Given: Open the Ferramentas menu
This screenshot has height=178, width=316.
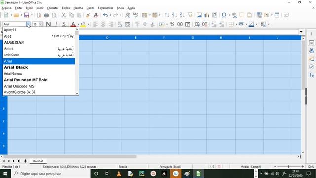Looking at the screenshot, I should click(105, 8).
